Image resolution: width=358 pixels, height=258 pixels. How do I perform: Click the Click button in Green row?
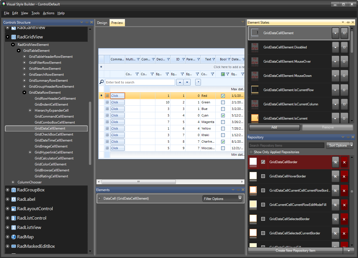click(118, 102)
